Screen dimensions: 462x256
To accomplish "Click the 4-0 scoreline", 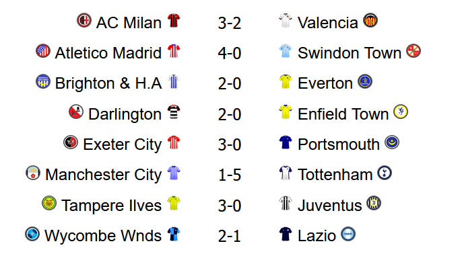I will (230, 54).
